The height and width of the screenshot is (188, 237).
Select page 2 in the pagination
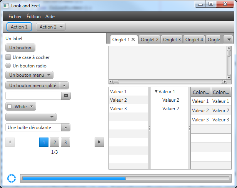tap(55, 143)
